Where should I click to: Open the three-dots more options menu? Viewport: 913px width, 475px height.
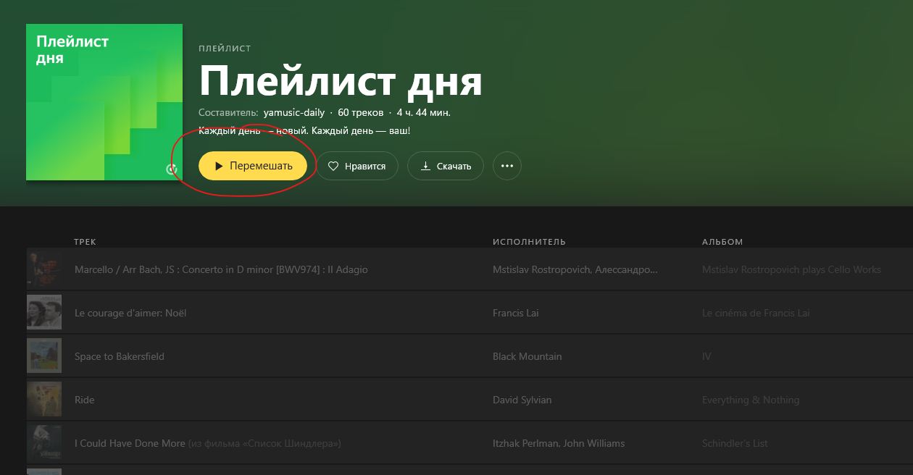click(x=507, y=166)
